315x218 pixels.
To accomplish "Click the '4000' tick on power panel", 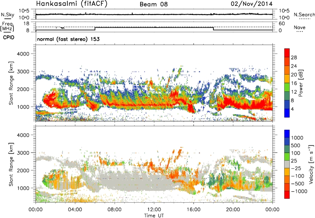I will (23, 54).
